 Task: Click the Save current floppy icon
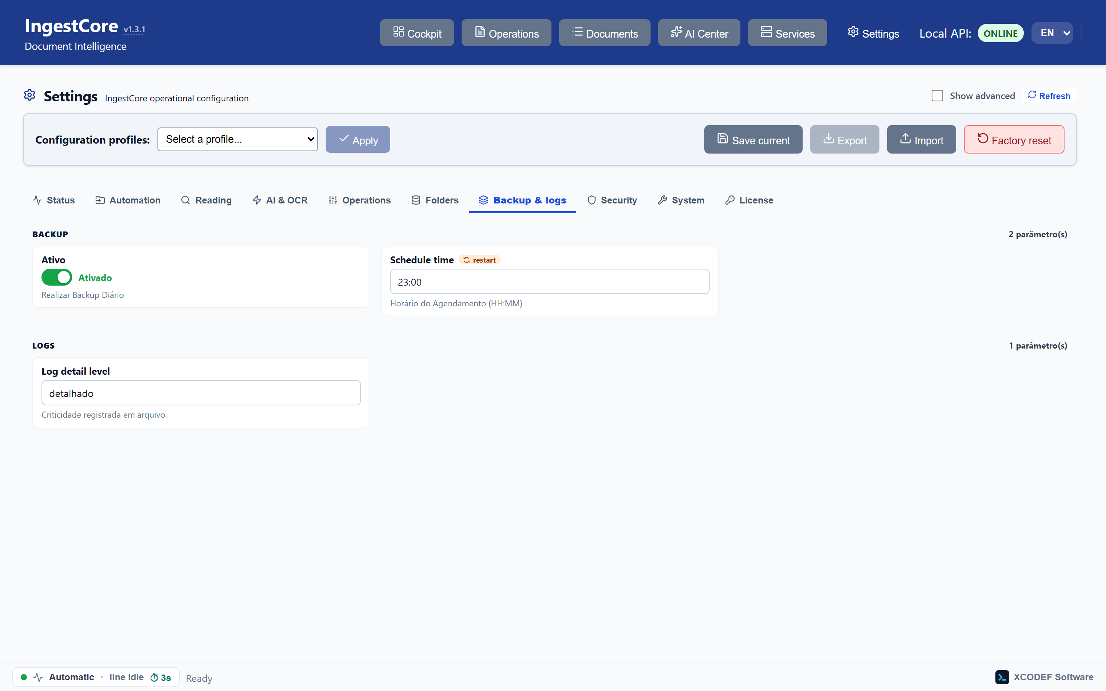tap(722, 139)
